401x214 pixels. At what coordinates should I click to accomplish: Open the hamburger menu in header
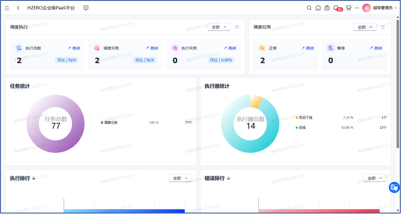click(7, 8)
